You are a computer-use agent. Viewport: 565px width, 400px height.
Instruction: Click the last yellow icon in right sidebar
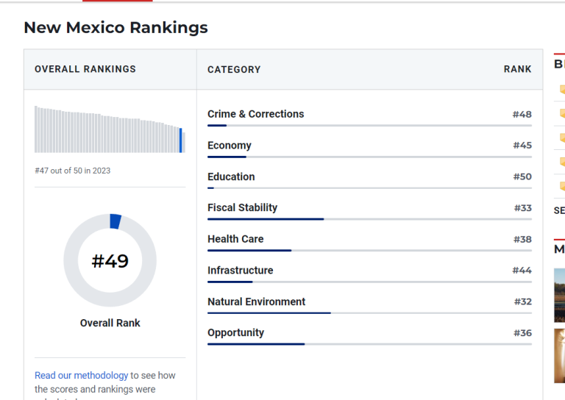[x=562, y=186]
